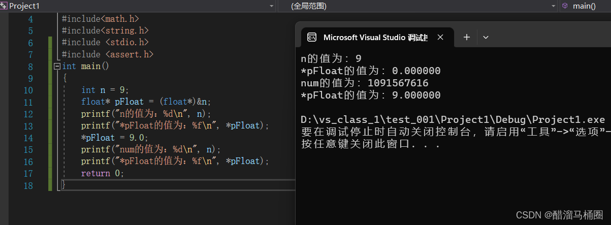The height and width of the screenshot is (225, 611).
Task: Click the Project1.exe path in console
Action: pyautogui.click(x=453, y=120)
